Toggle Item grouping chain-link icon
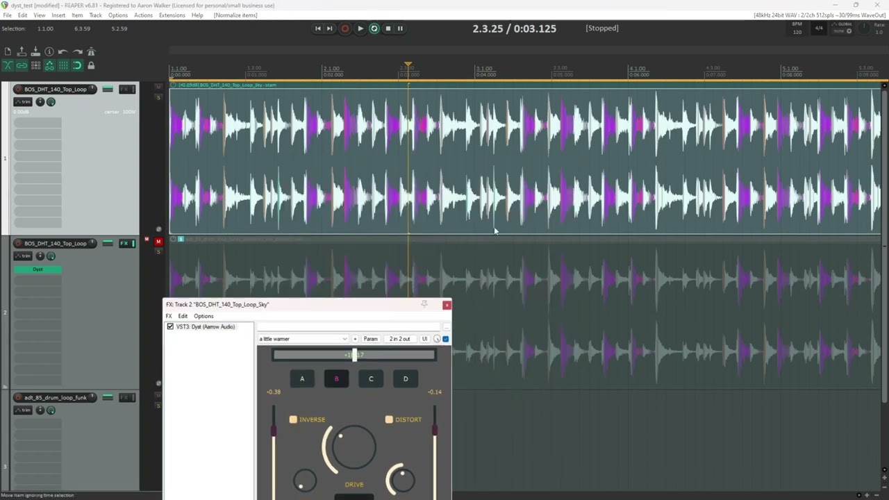889x500 pixels. click(22, 66)
